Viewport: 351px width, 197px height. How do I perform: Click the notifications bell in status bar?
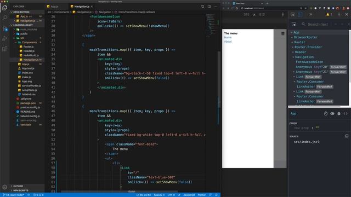tap(216, 195)
